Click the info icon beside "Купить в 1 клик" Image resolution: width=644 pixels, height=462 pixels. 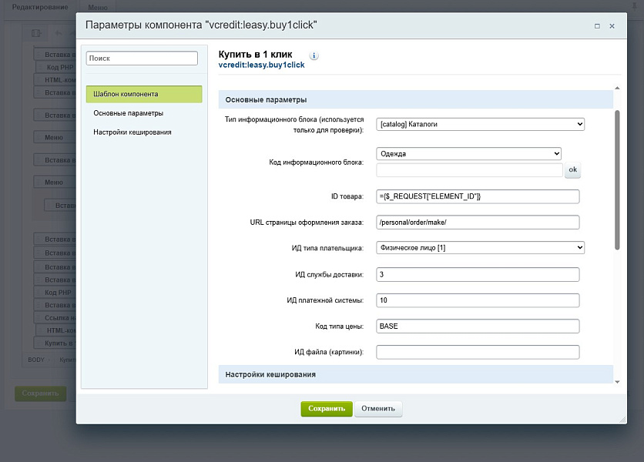coord(314,56)
